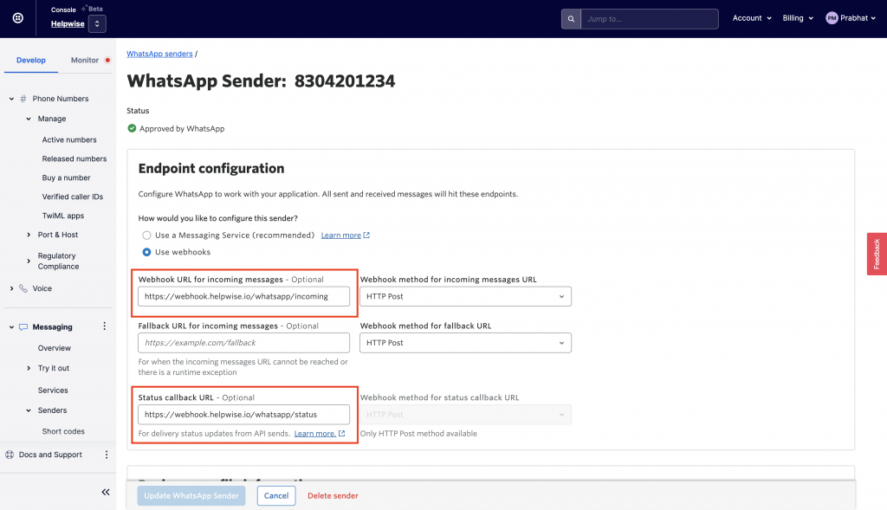Image resolution: width=887 pixels, height=510 pixels.
Task: Open Messaging Overview in sidebar
Action: pyautogui.click(x=55, y=348)
